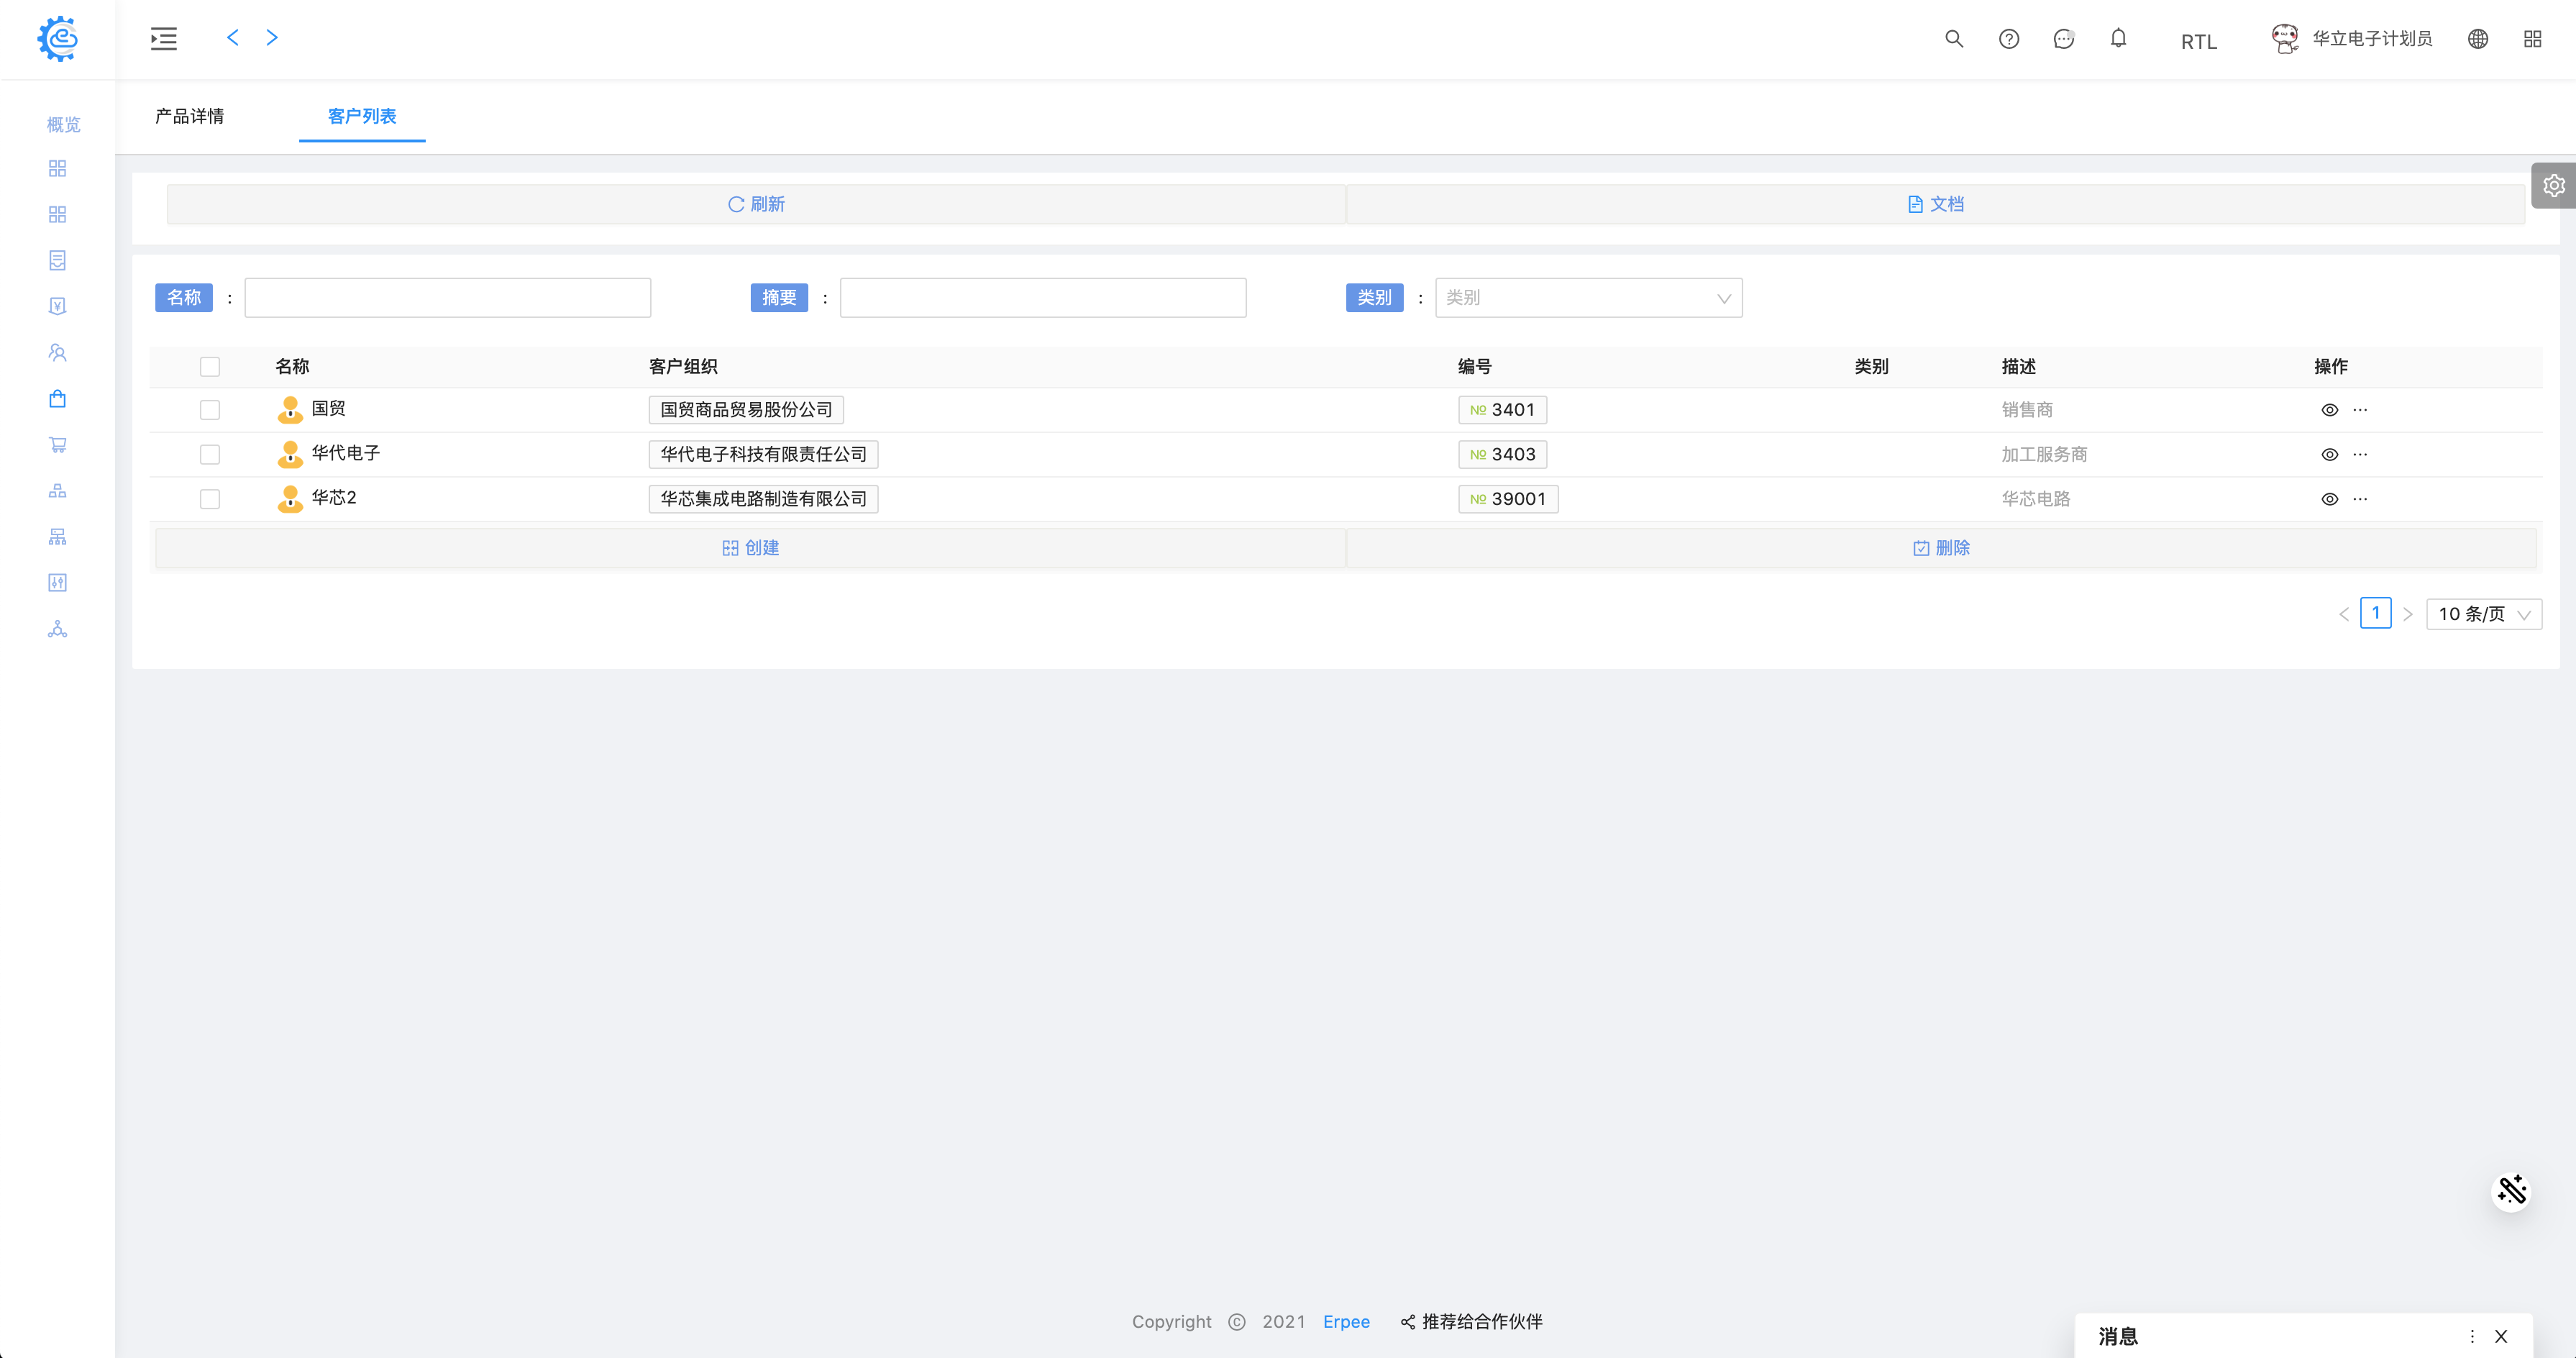Image resolution: width=2576 pixels, height=1358 pixels.
Task: Toggle the sidebar menu collapse icon
Action: 164,39
